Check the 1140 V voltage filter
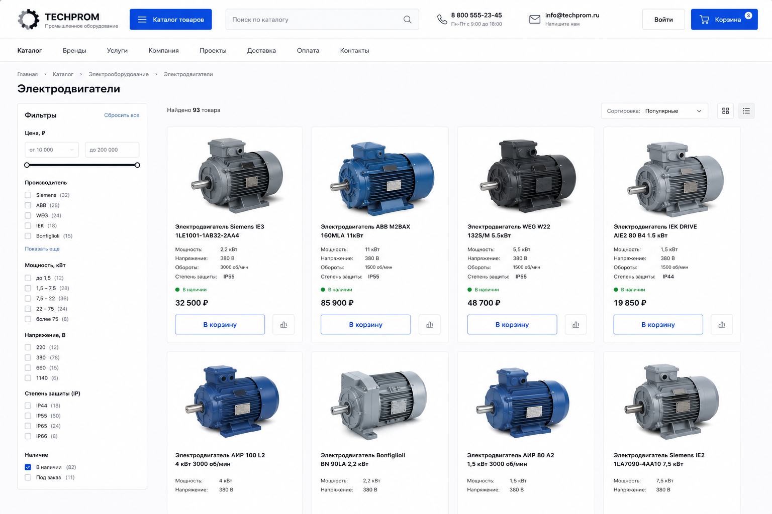Viewport: 772px width, 514px height. click(x=28, y=378)
